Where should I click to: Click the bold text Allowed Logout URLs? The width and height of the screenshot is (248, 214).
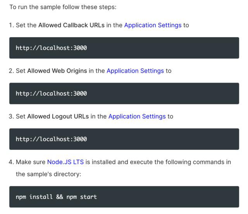(58, 116)
